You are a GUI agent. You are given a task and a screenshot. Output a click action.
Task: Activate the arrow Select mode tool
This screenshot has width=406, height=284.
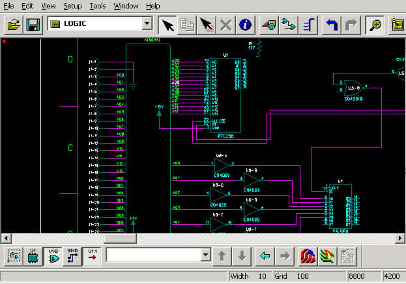click(167, 25)
